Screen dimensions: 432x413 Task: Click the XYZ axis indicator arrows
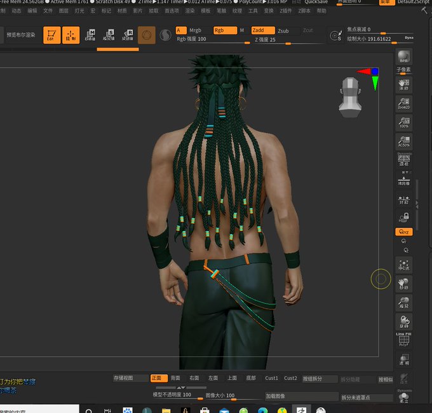coord(368,78)
